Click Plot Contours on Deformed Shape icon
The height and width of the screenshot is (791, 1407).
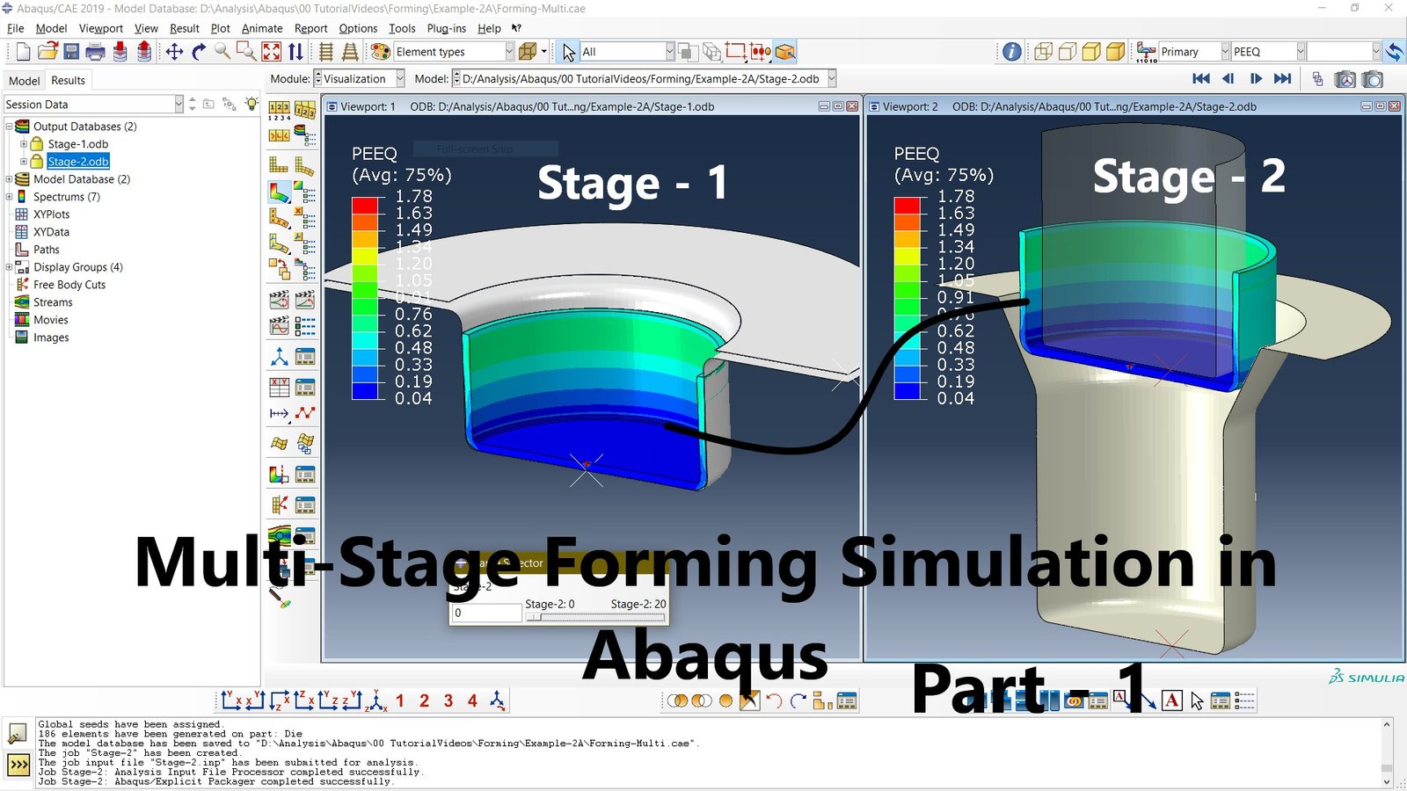pos(279,192)
